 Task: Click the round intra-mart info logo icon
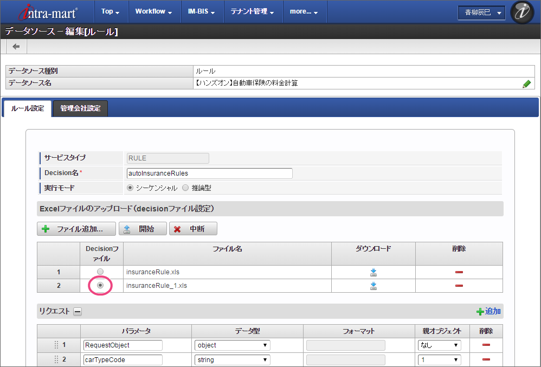[x=522, y=12]
